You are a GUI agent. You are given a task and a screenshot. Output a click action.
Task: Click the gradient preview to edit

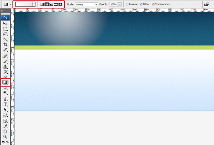[x=24, y=4]
